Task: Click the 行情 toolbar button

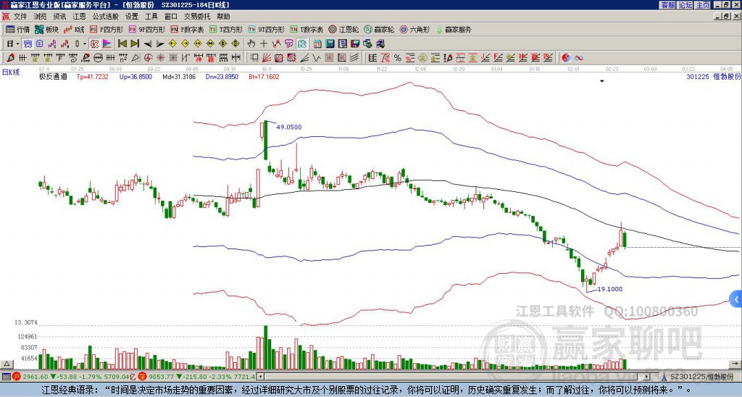Action: click(18, 29)
